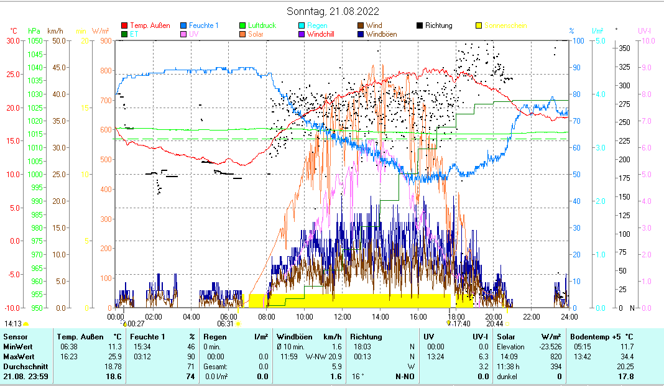Click the pink UV legend label
Image resolution: width=664 pixels, height=386 pixels.
[x=193, y=35]
